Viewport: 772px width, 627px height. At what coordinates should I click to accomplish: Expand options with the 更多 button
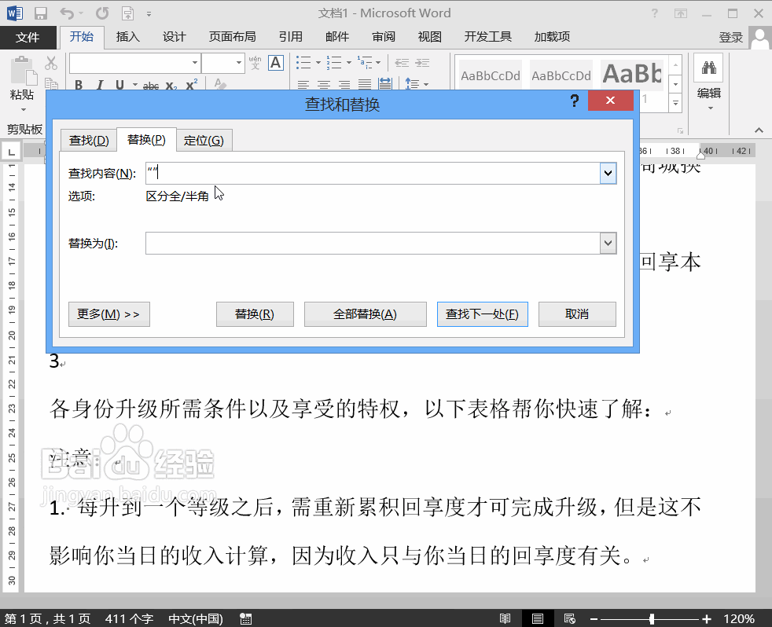pyautogui.click(x=108, y=313)
